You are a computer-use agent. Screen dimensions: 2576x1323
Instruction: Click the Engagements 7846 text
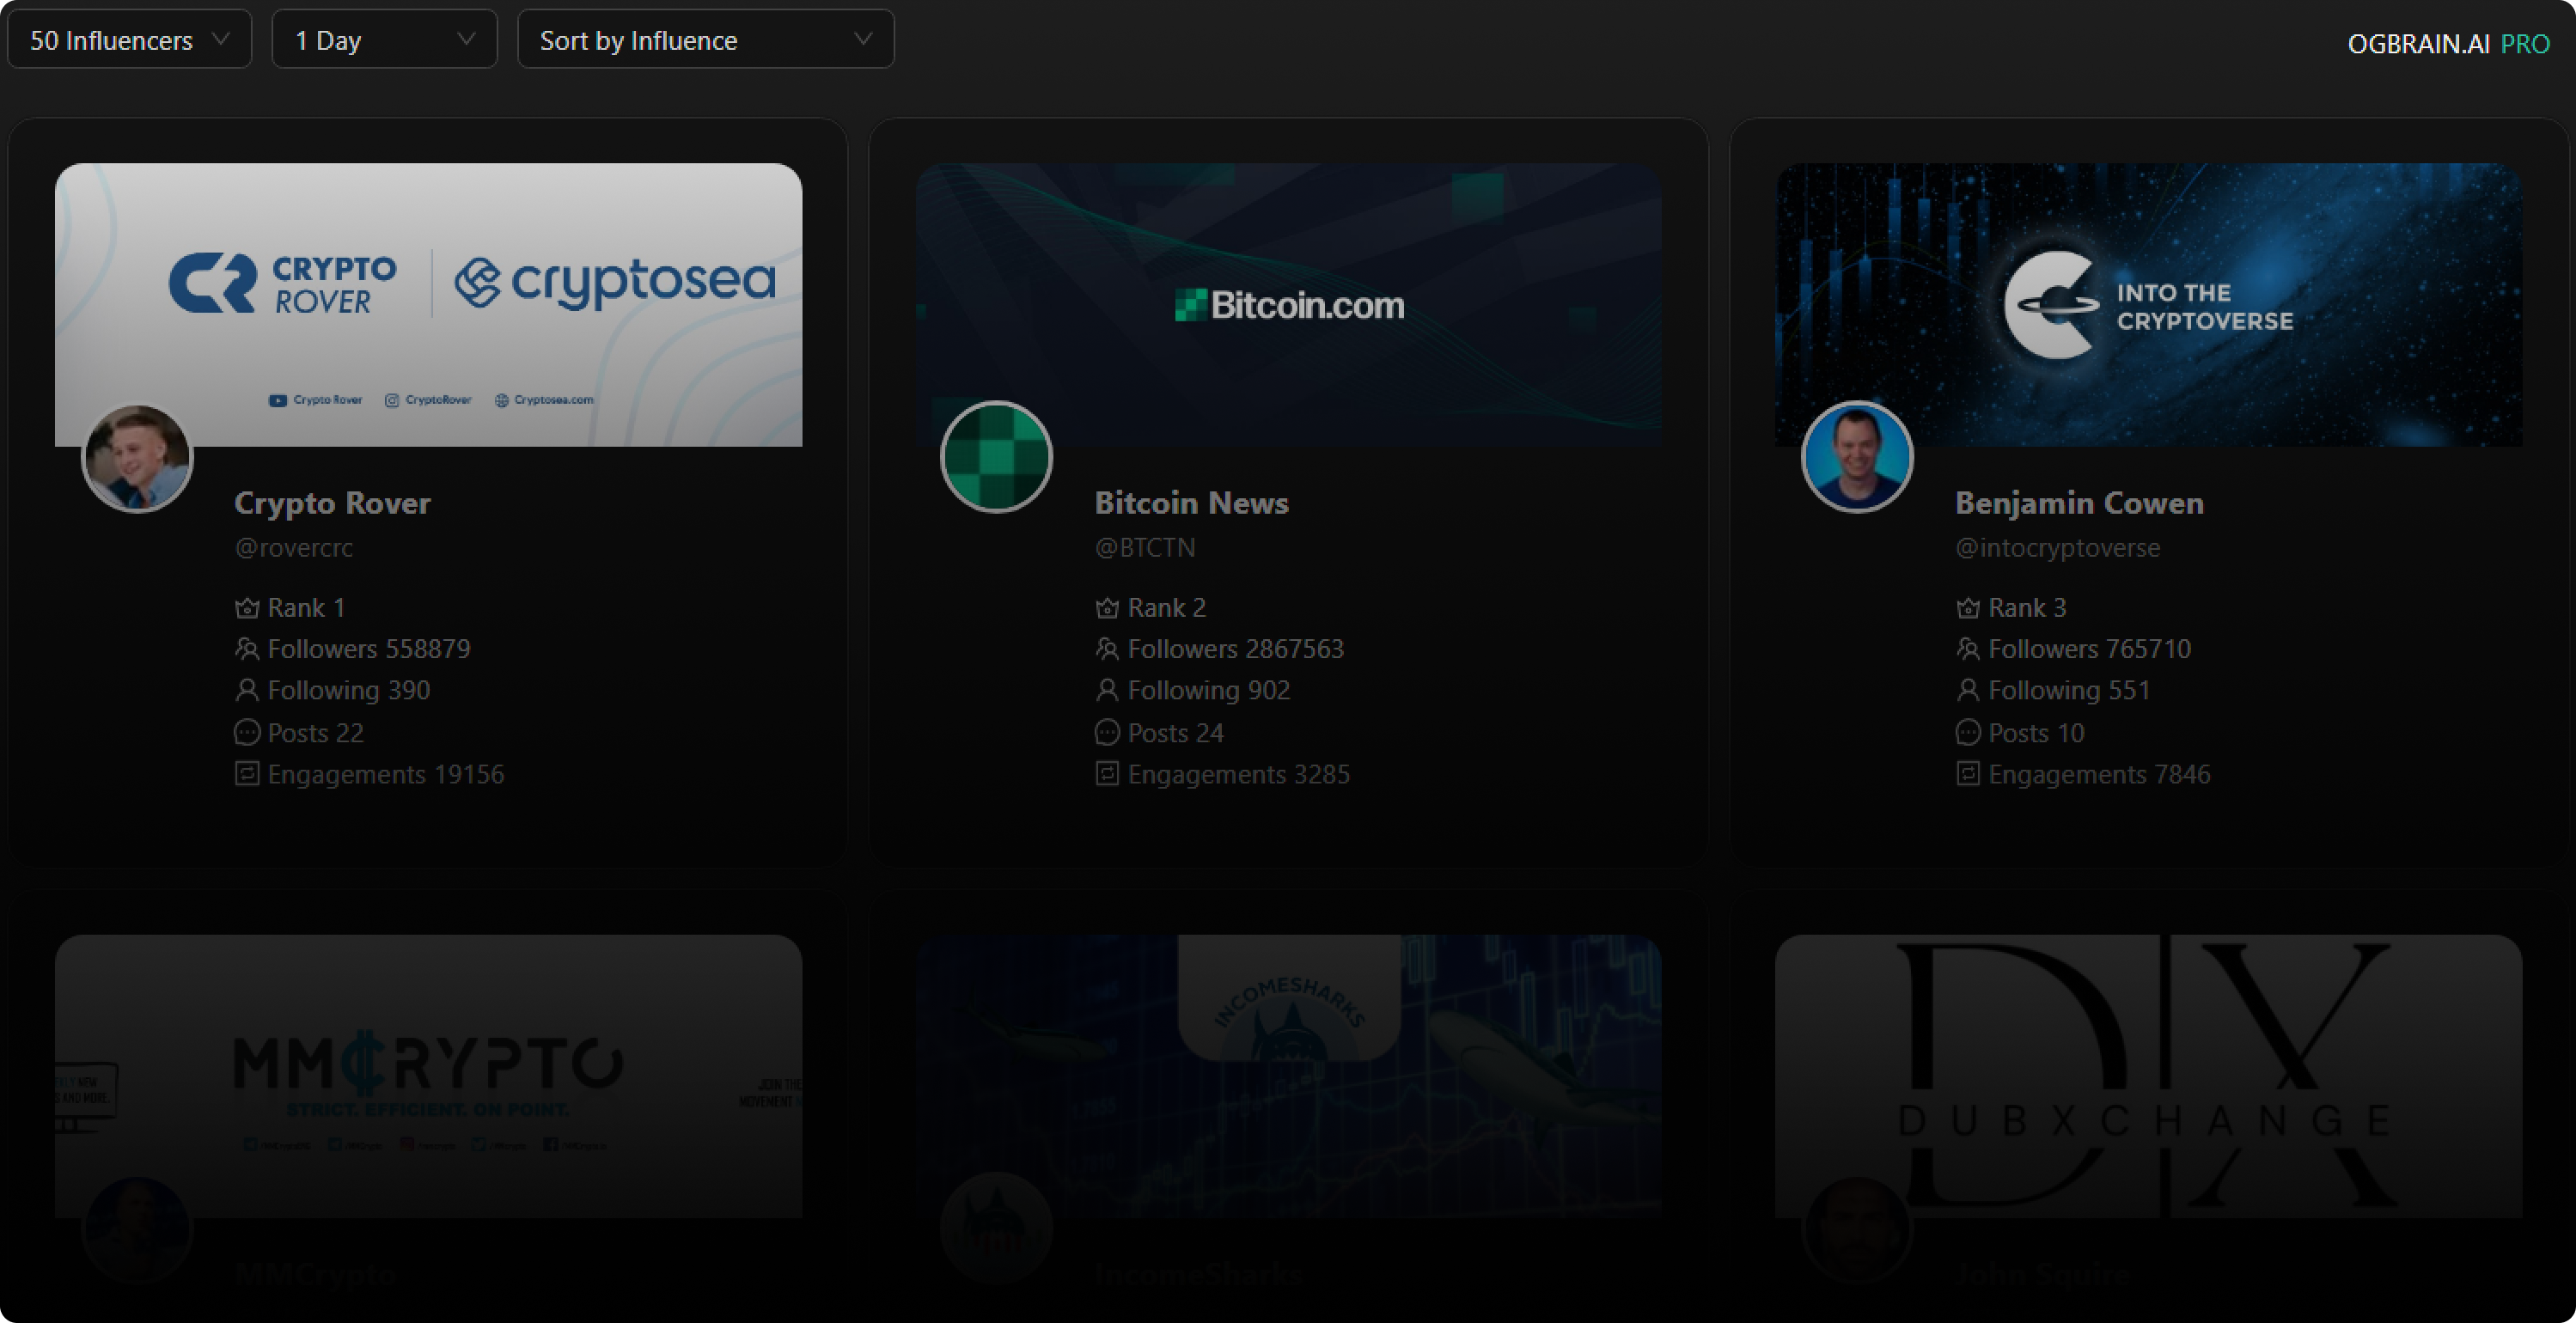(x=2100, y=775)
